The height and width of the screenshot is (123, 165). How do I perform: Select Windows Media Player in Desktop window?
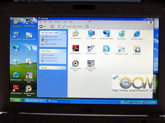76,66
